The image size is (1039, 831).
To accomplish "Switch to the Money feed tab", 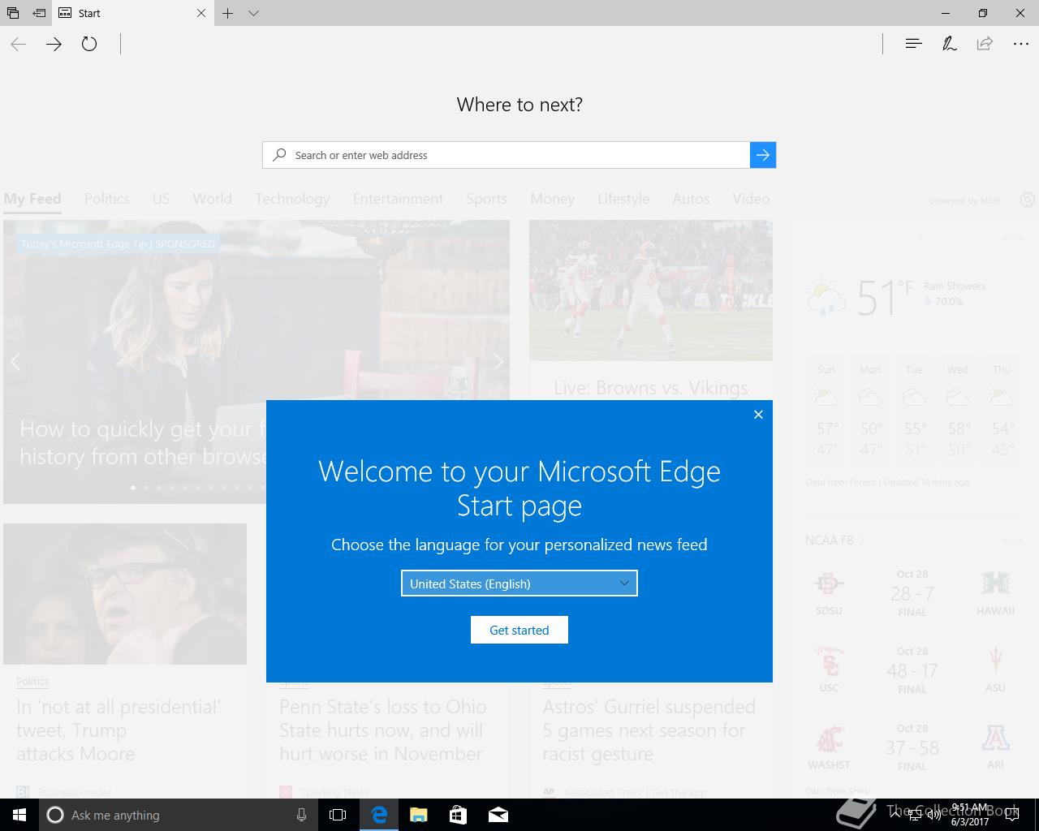I will [552, 199].
